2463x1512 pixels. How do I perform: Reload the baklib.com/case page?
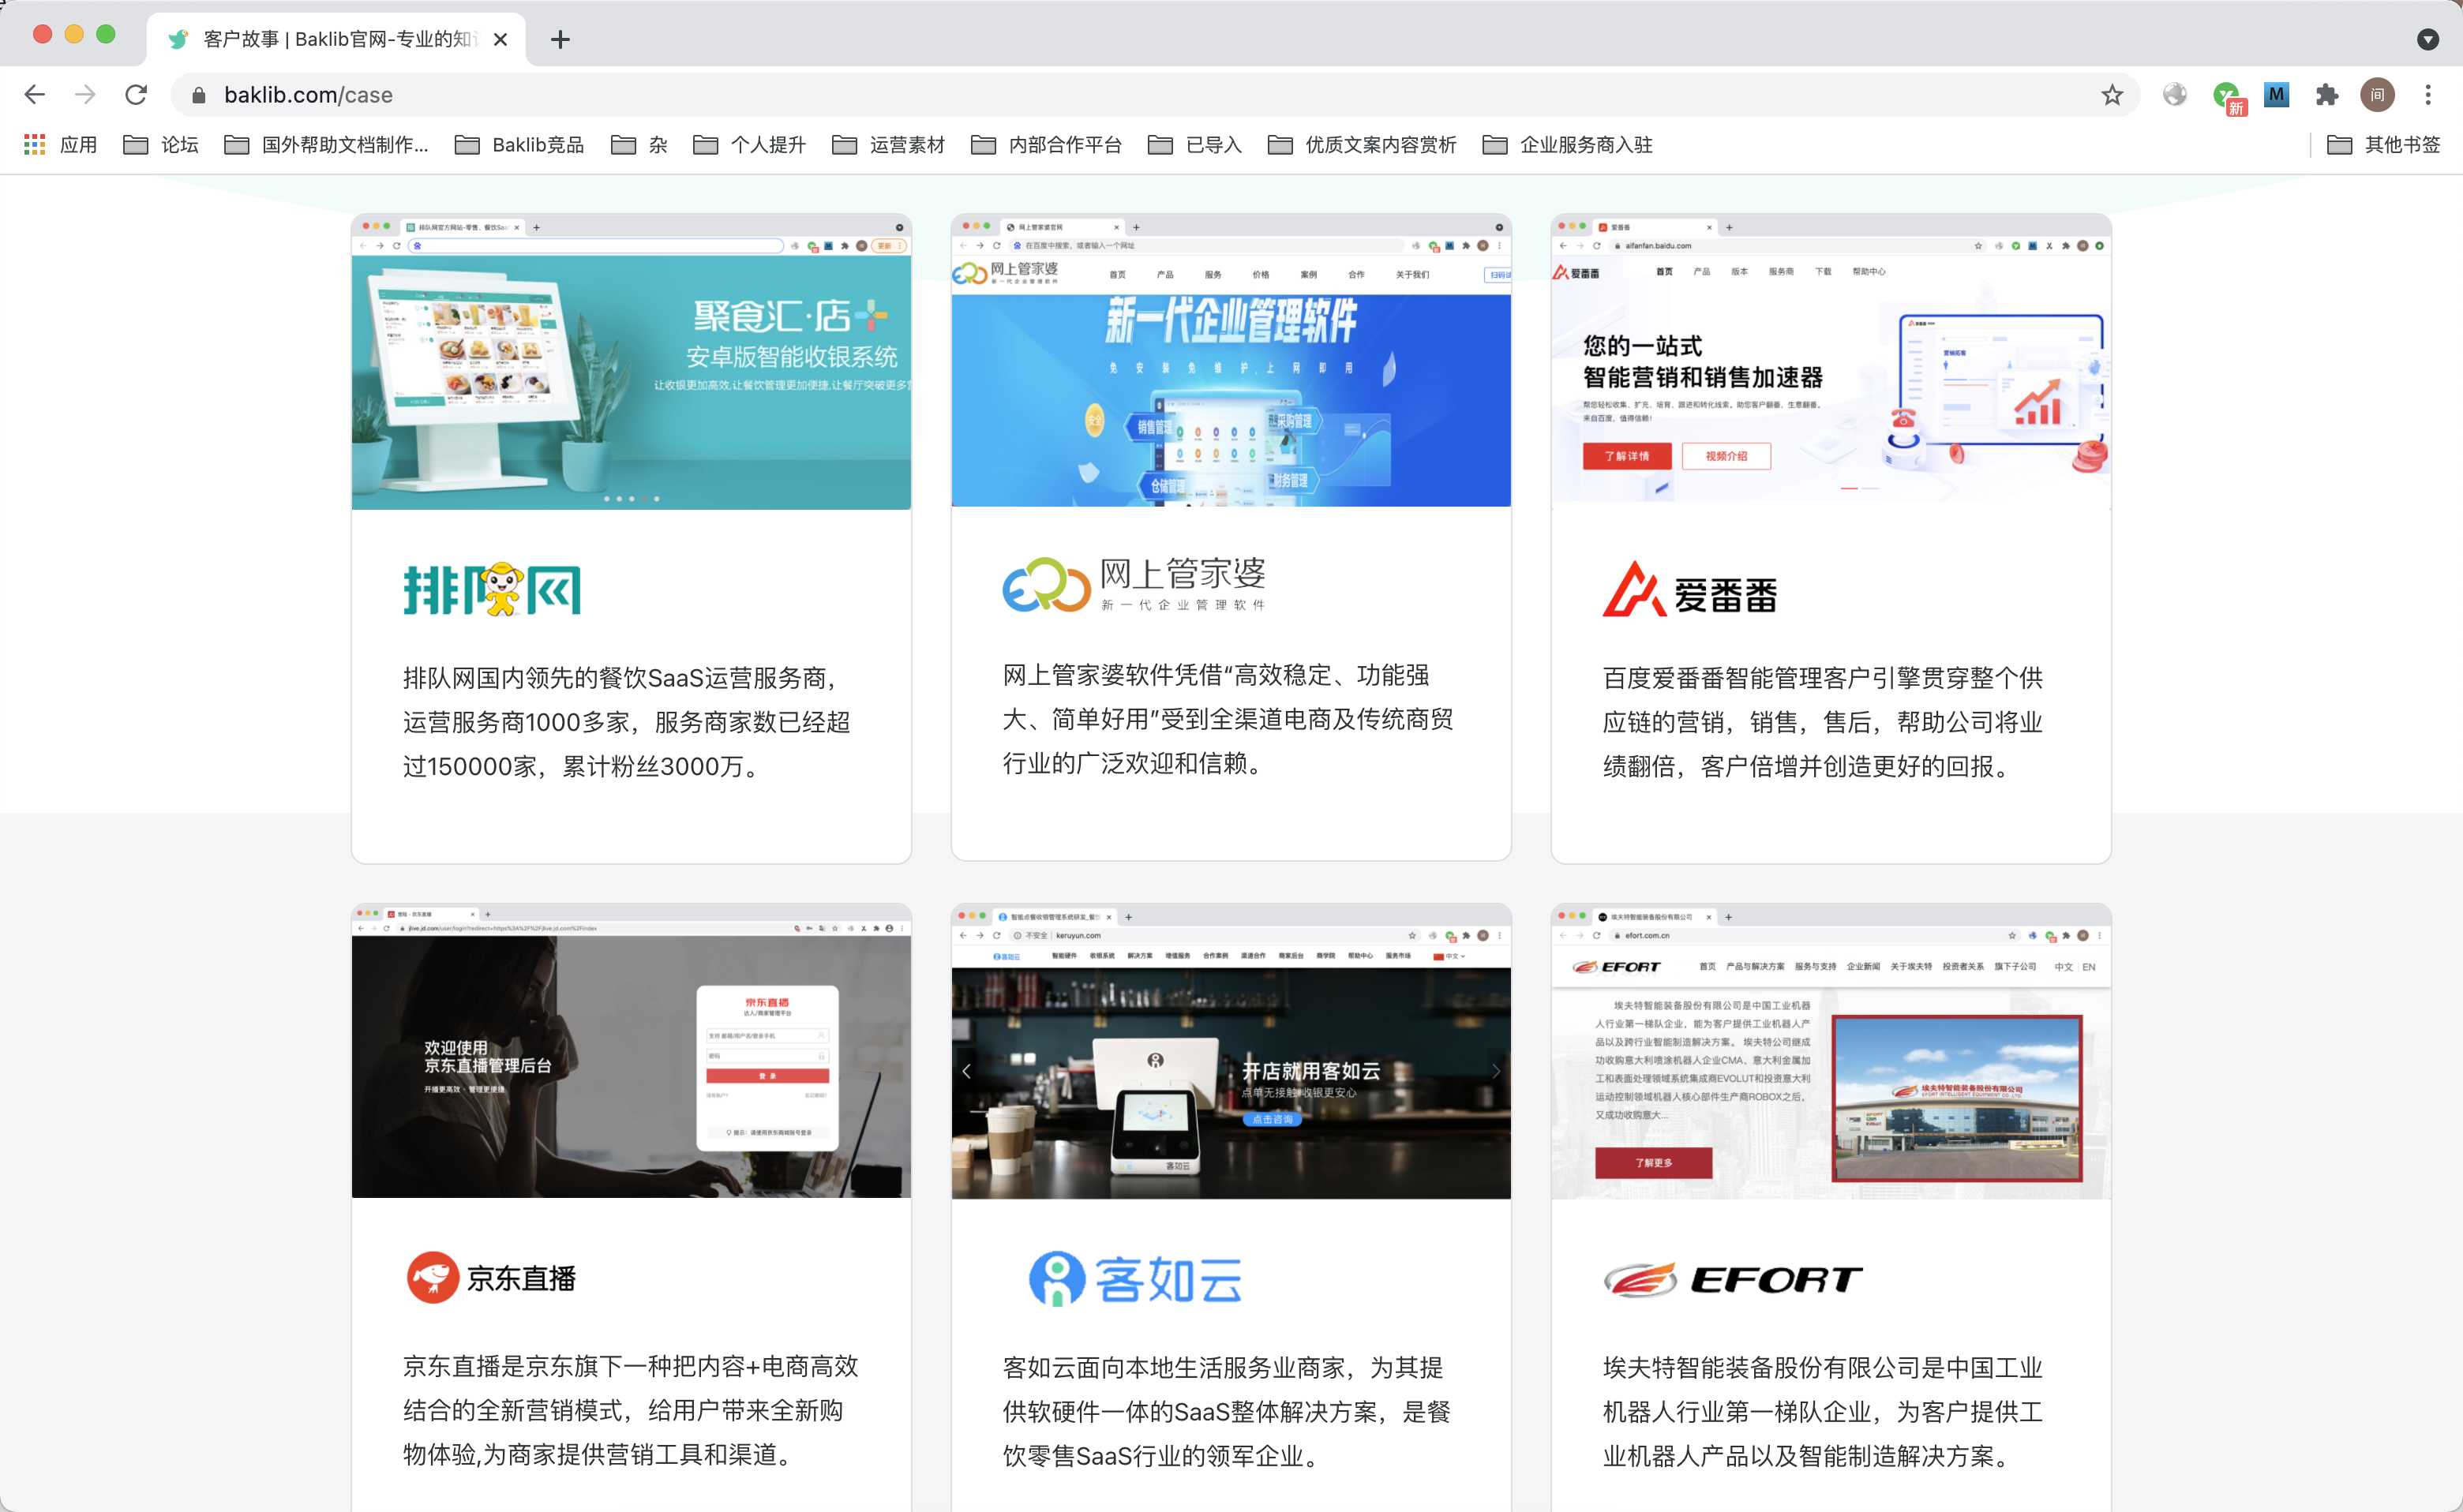click(x=136, y=95)
